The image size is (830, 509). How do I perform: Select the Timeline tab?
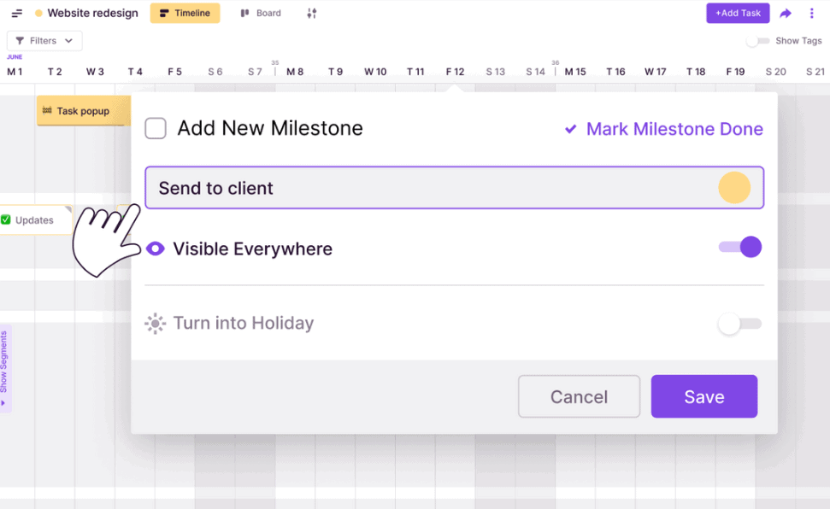(185, 14)
